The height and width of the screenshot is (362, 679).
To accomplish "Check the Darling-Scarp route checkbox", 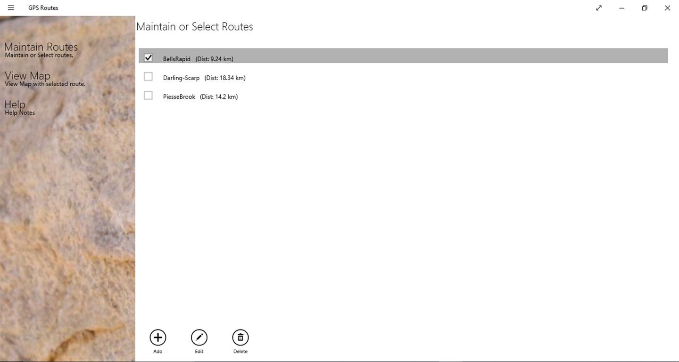I will (x=148, y=77).
